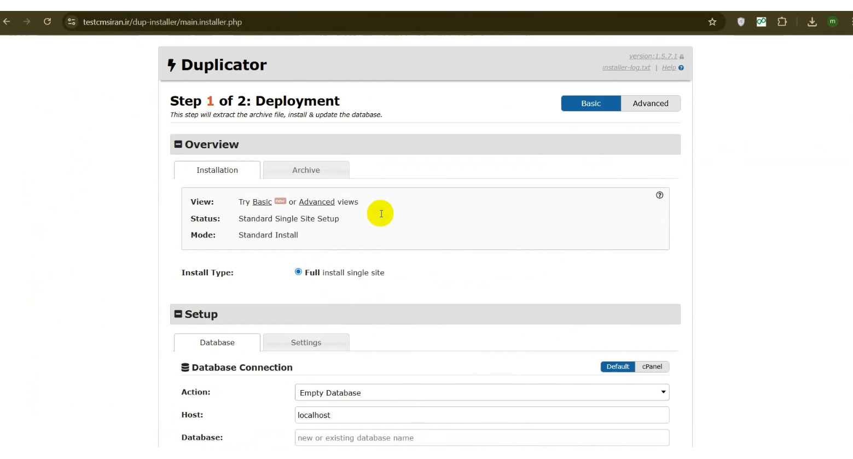Open the installer-log.txt link
853x459 pixels.
tap(626, 68)
